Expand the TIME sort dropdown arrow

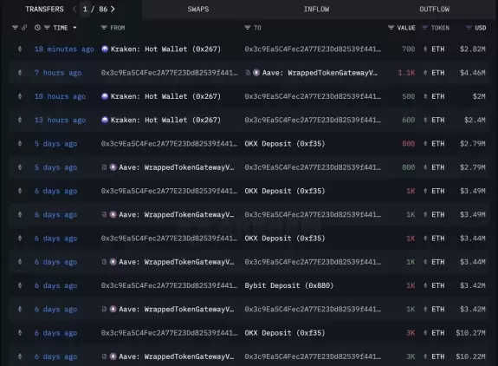point(74,28)
